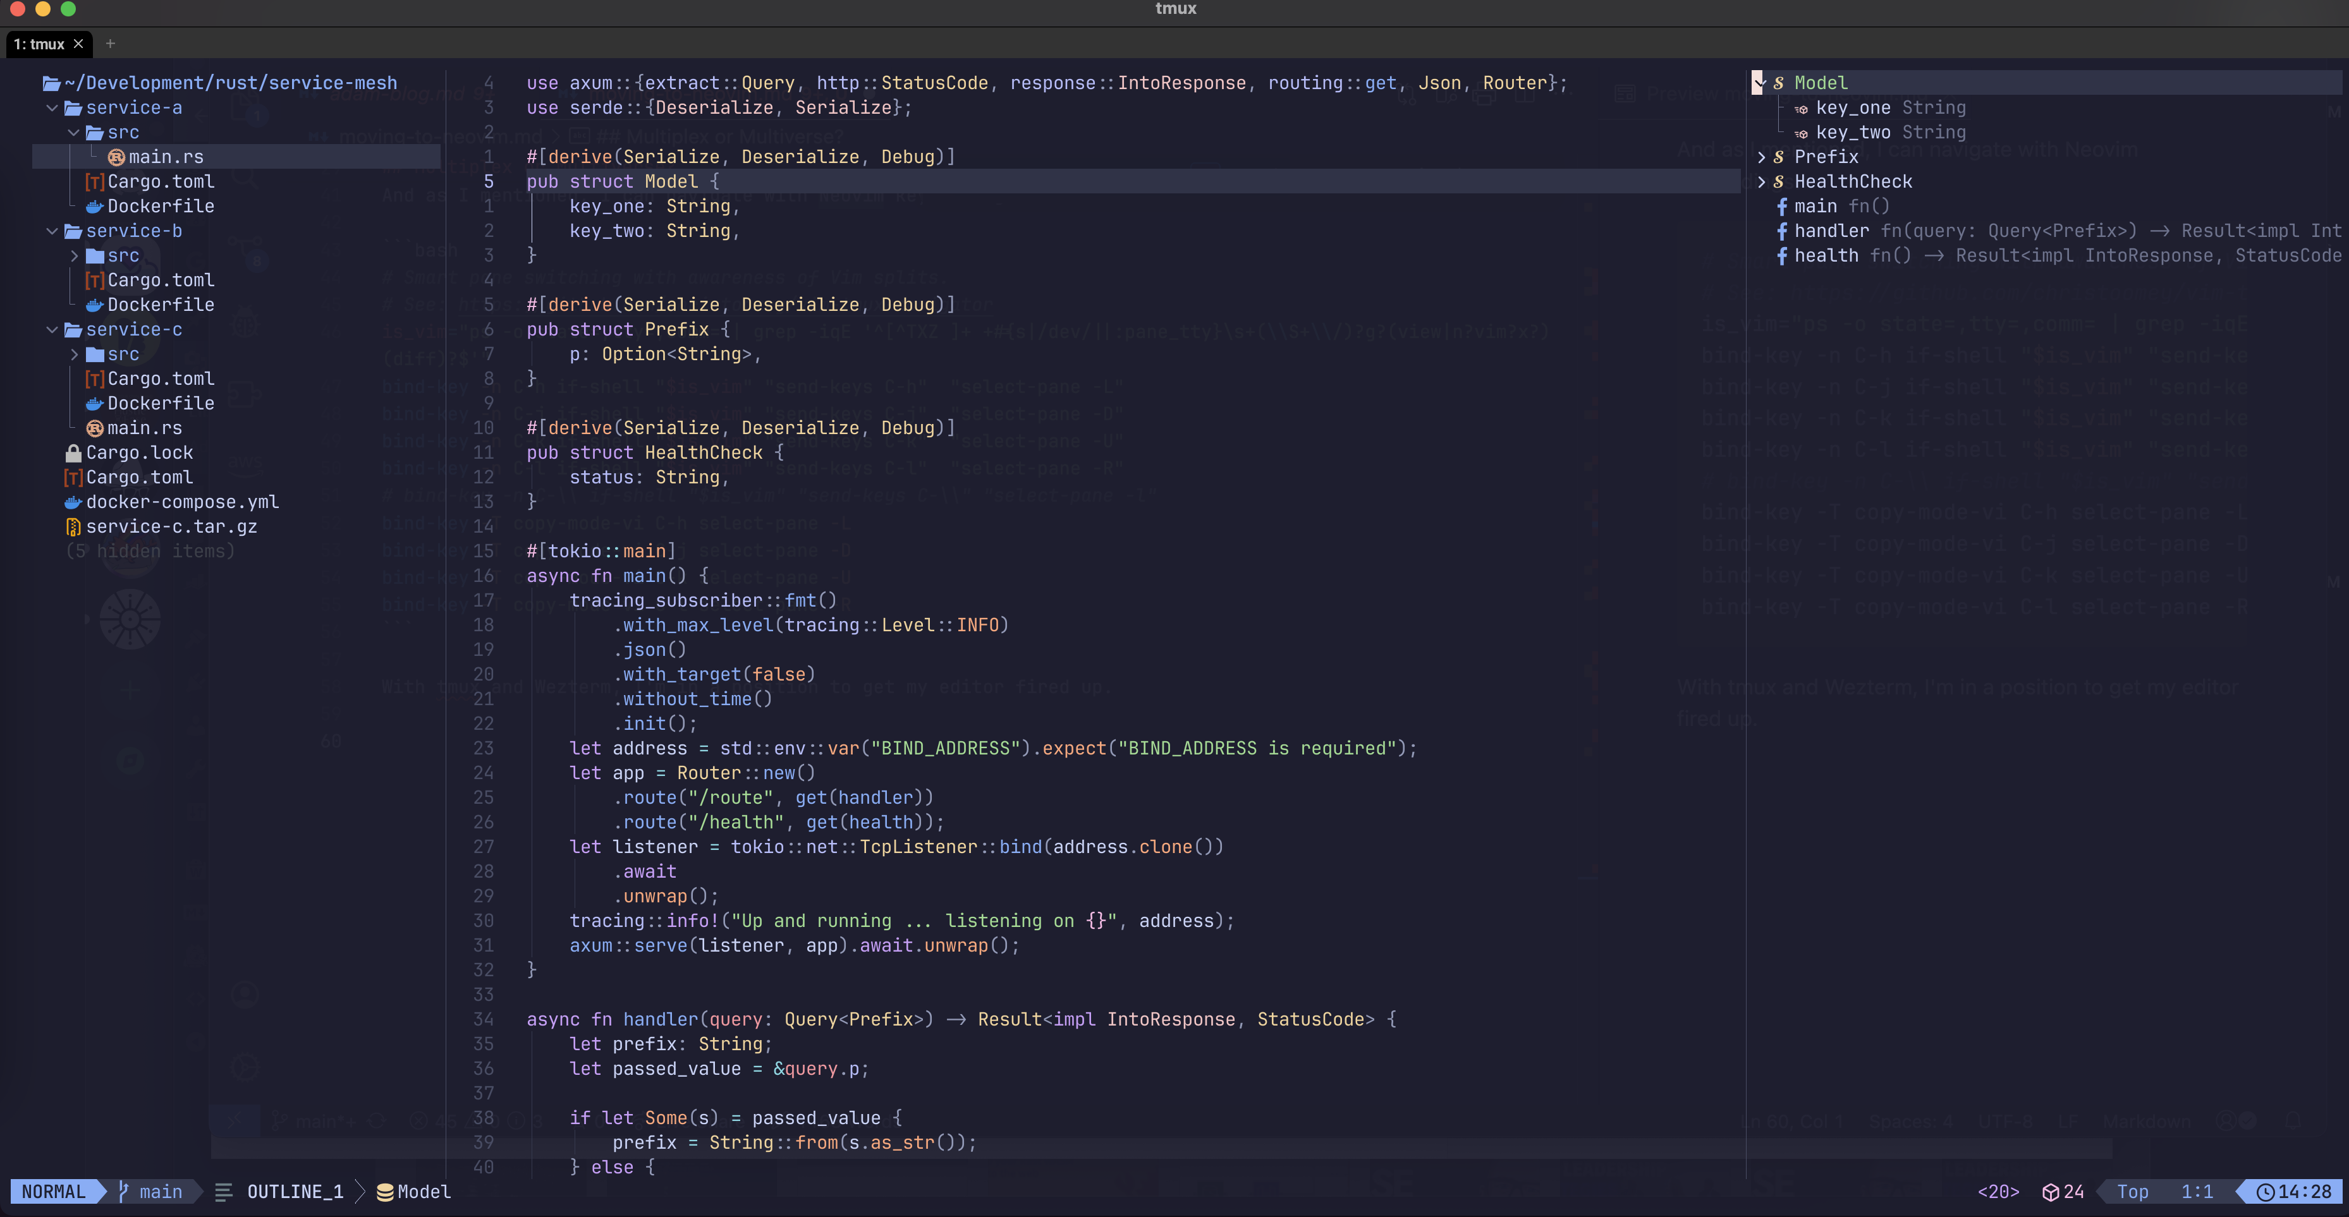The image size is (2349, 1217).
Task: Open Dockerfile under service-c
Action: [x=161, y=404]
